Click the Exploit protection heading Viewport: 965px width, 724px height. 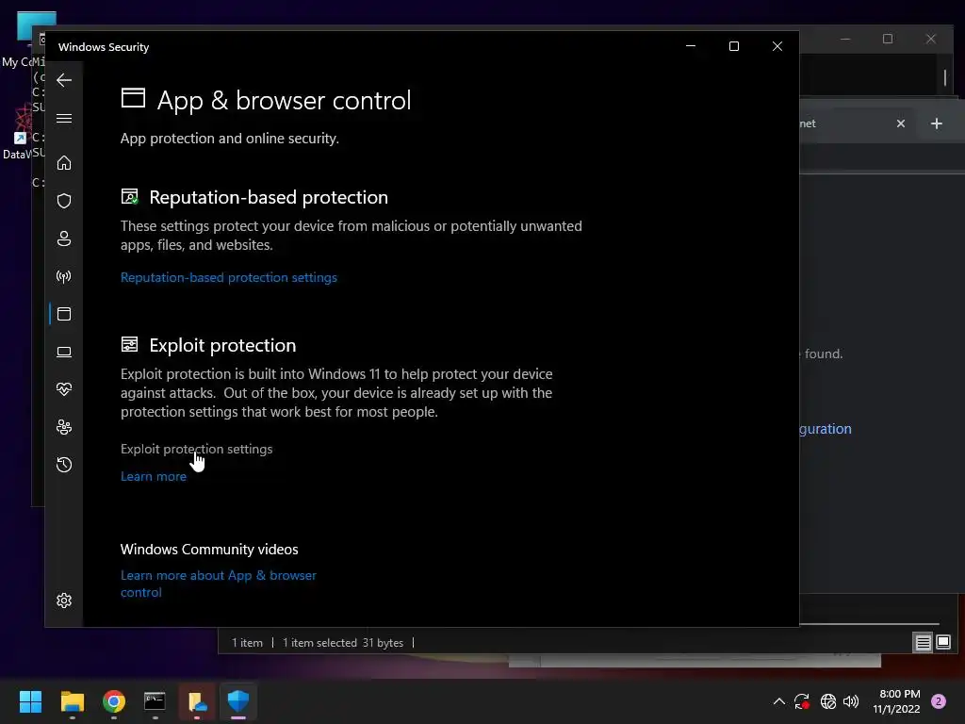[x=222, y=345]
